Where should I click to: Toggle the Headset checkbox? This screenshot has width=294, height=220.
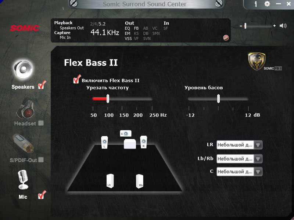point(41,123)
